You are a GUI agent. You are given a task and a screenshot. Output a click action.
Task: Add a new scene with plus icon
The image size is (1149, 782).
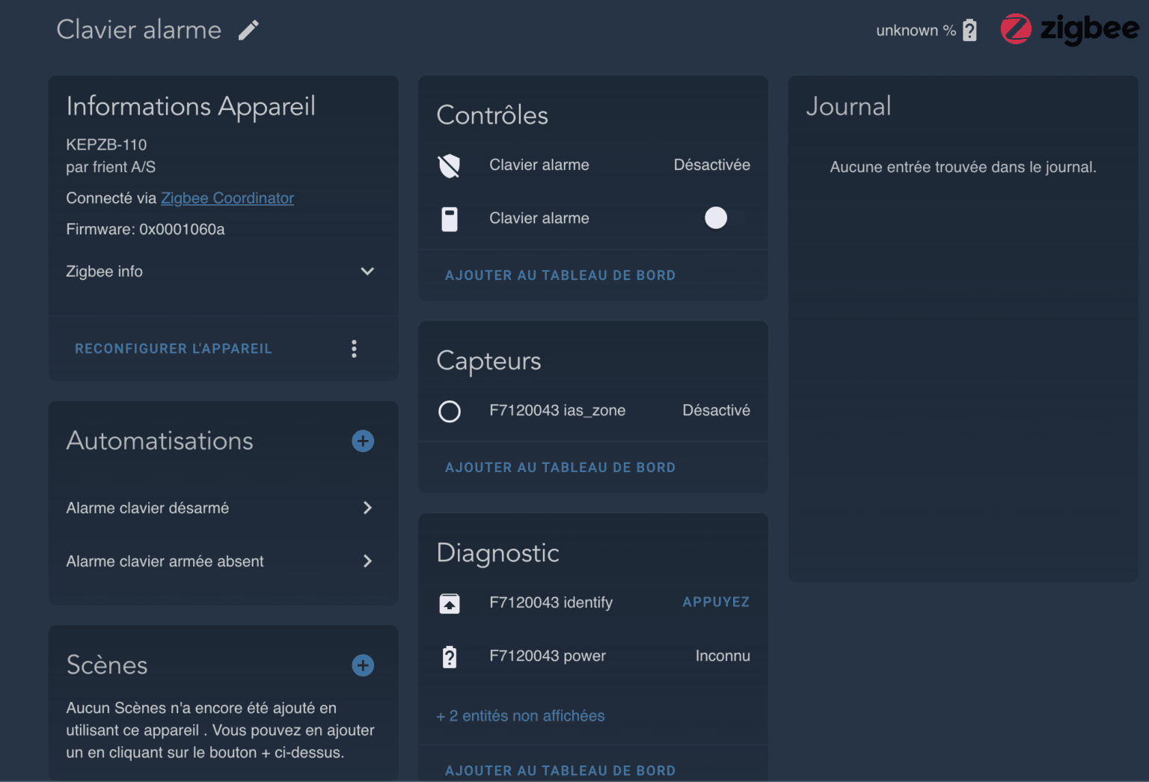pos(363,665)
